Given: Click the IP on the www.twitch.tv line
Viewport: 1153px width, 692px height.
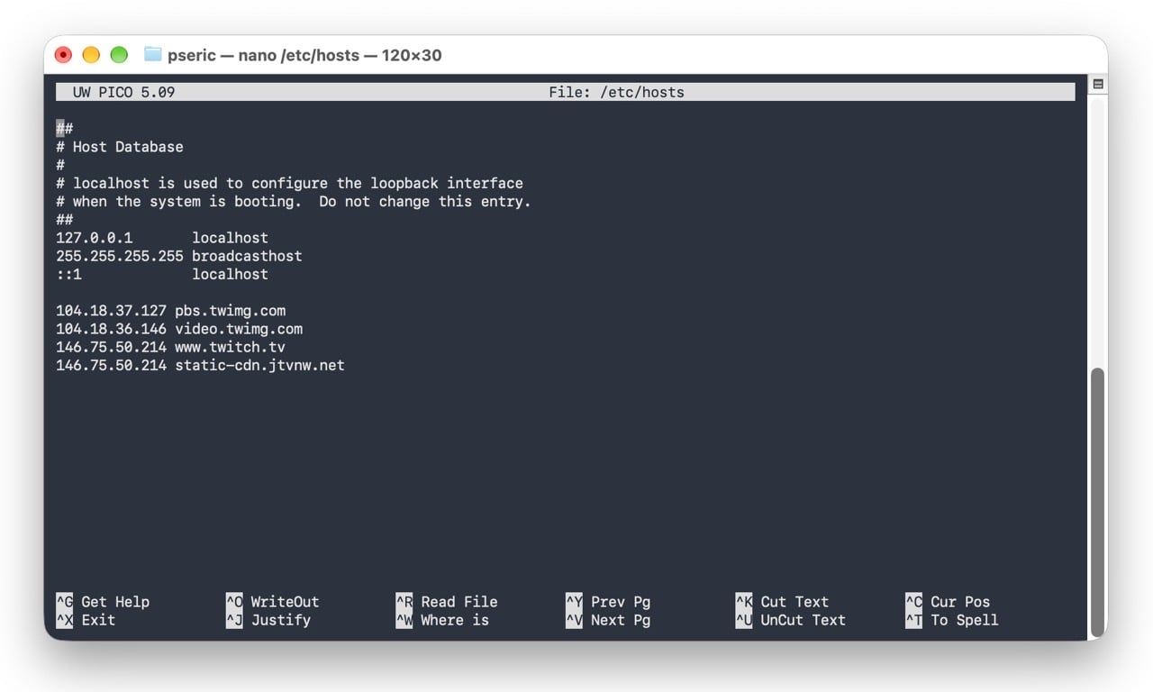Looking at the screenshot, I should click(111, 347).
